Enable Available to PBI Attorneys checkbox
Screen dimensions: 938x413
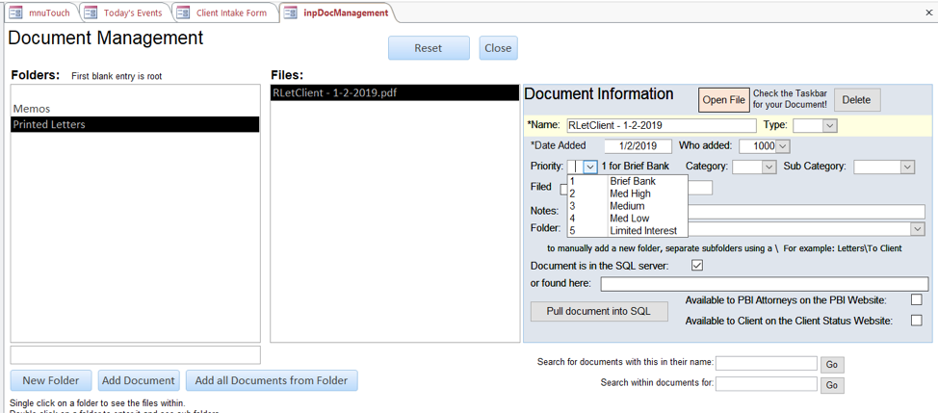916,300
